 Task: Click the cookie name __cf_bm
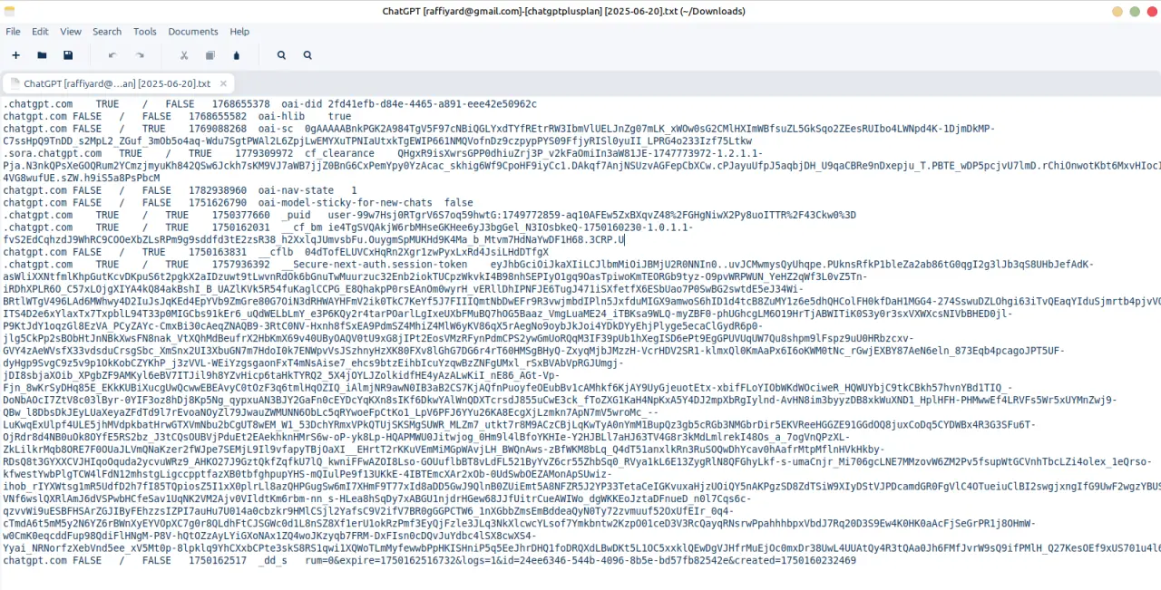pos(301,227)
